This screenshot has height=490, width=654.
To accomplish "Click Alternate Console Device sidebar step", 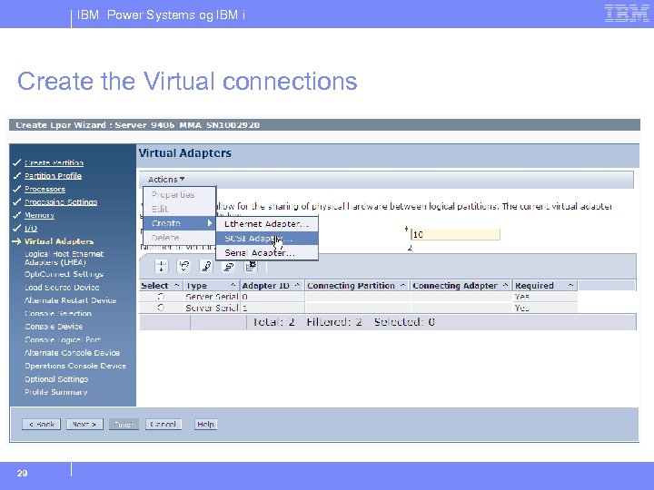I will click(72, 352).
